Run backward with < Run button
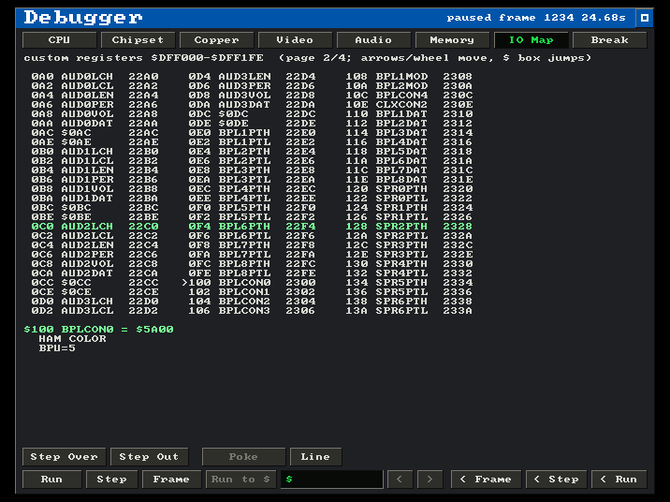This screenshot has height=502, width=670. click(619, 480)
